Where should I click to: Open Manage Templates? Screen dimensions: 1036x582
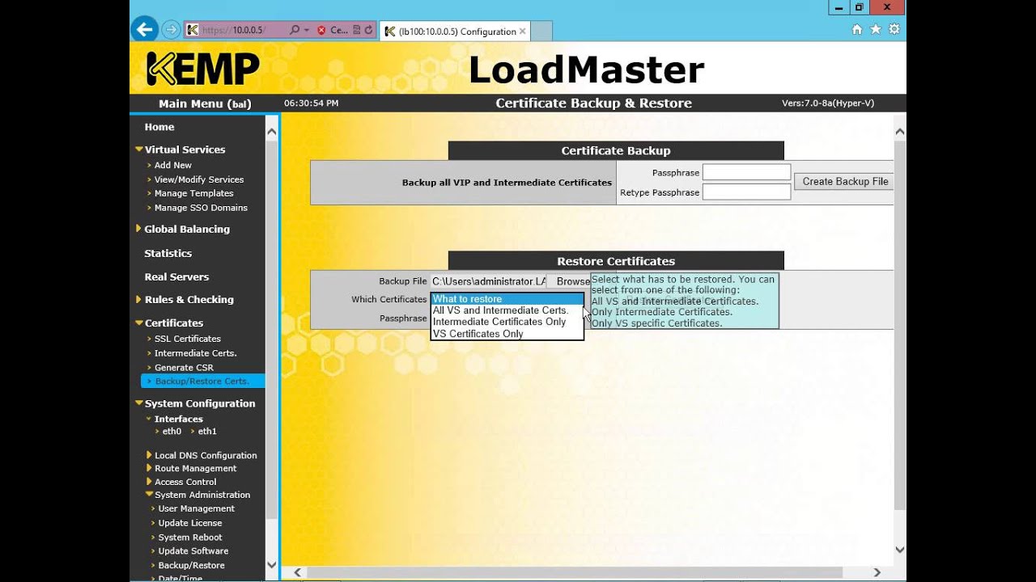point(194,193)
